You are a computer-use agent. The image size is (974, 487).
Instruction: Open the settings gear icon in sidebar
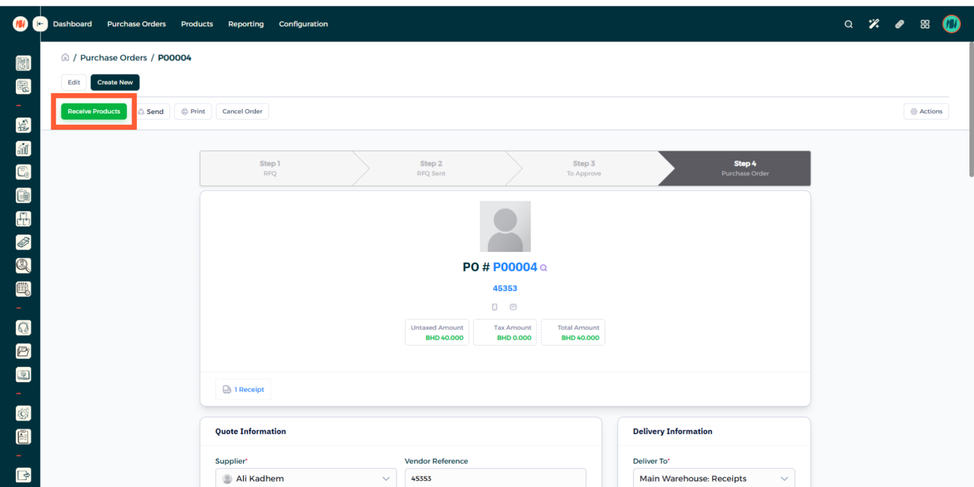23,413
